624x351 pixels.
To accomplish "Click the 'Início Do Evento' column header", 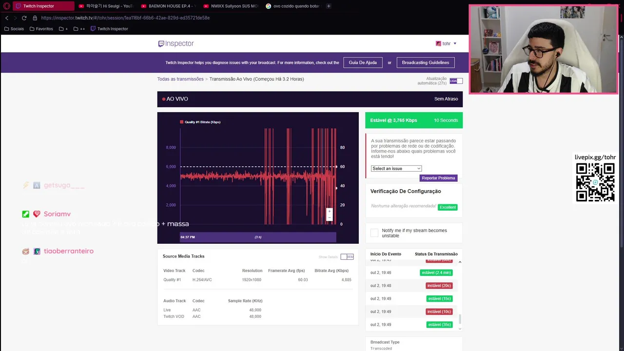I will click(x=386, y=254).
